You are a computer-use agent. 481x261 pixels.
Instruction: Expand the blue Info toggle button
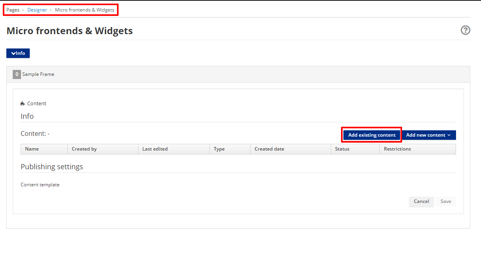(x=18, y=53)
